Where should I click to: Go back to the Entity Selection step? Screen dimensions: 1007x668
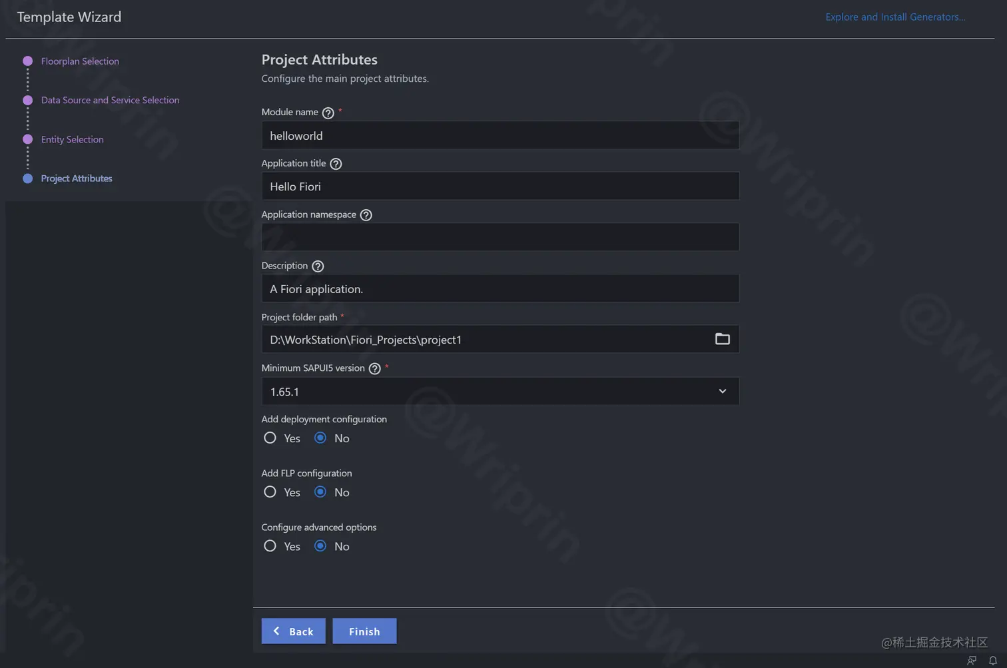click(72, 139)
